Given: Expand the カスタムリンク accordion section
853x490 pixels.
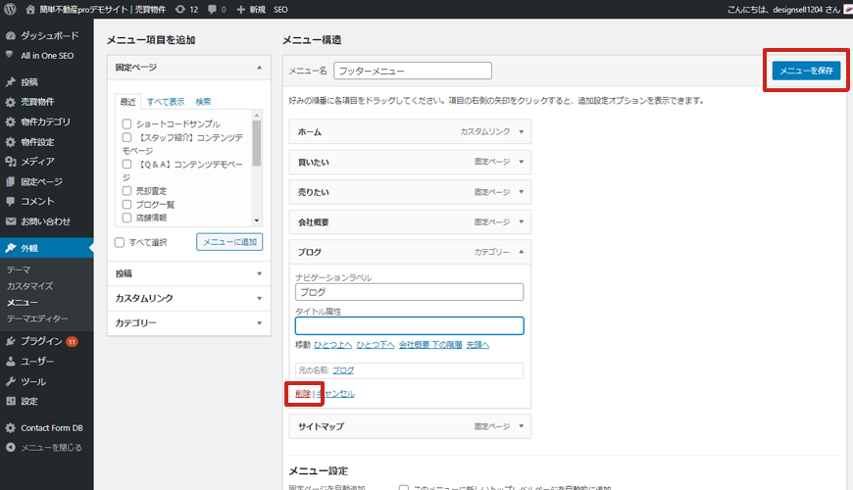Looking at the screenshot, I should pos(187,298).
